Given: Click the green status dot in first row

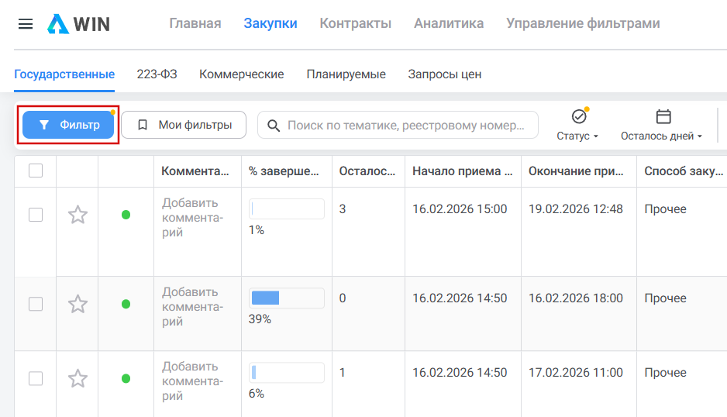Looking at the screenshot, I should 126,215.
